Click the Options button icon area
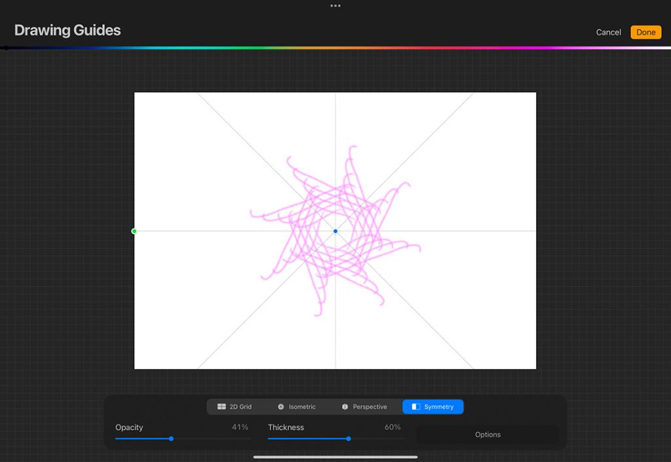671x462 pixels. tap(488, 434)
